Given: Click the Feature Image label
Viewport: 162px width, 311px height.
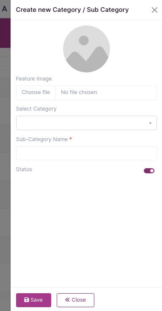Looking at the screenshot, I should pyautogui.click(x=34, y=79).
